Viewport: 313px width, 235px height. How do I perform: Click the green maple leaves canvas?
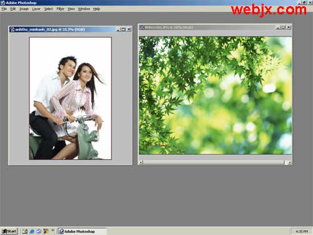[x=215, y=96]
